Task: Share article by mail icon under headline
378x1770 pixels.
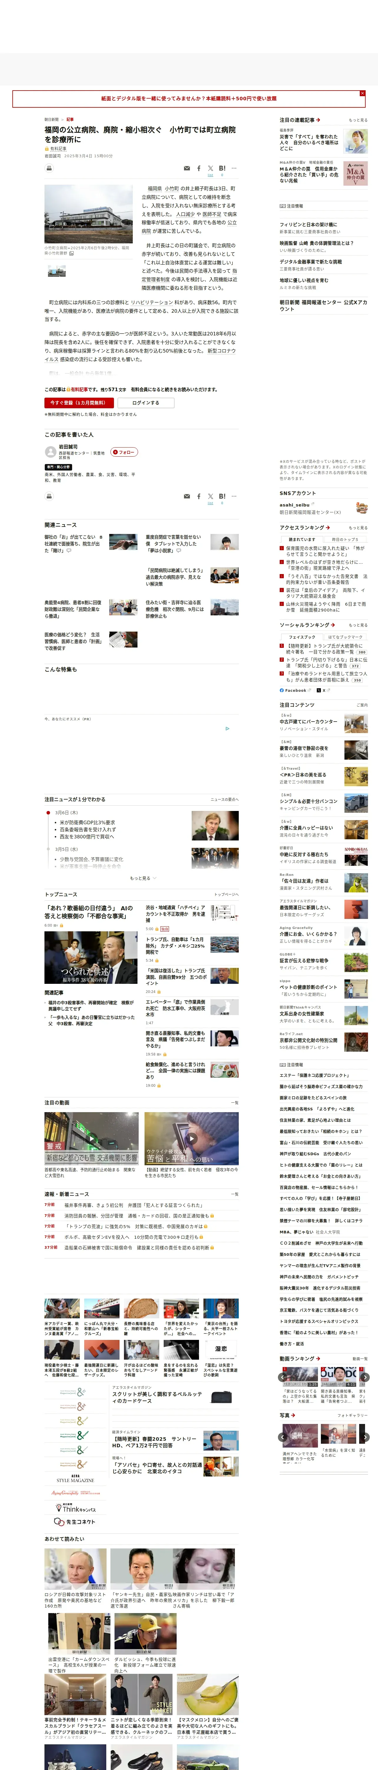Action: [x=187, y=168]
